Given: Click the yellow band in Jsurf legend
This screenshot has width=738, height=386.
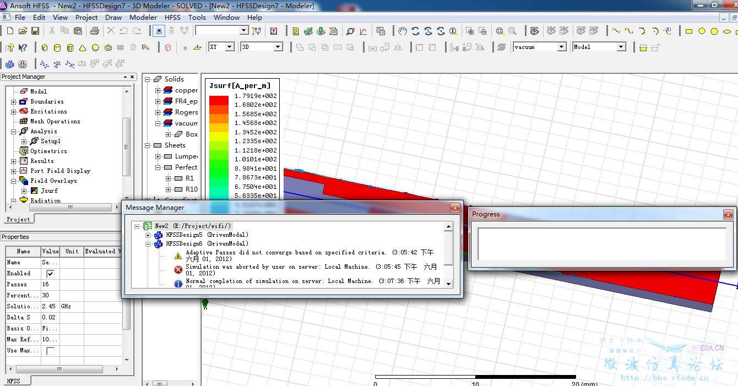Looking at the screenshot, I should click(219, 137).
